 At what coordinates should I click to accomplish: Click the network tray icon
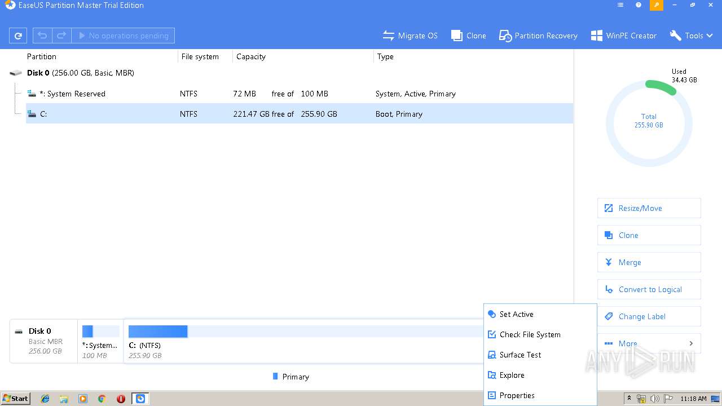pos(641,399)
